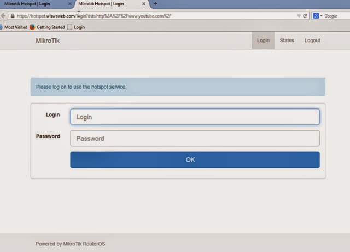Click the address bar URL
Image resolution: width=350 pixels, height=252 pixels.
[x=94, y=16]
